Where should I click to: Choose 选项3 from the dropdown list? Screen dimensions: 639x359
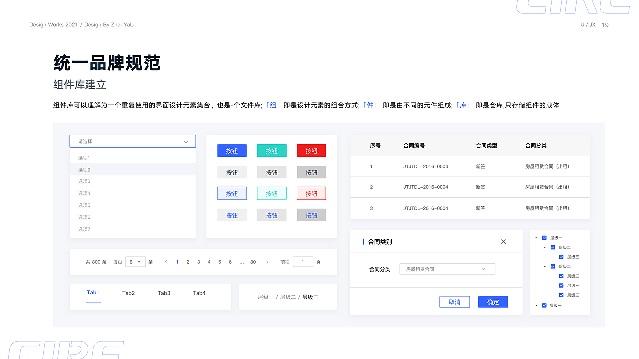[x=133, y=181]
